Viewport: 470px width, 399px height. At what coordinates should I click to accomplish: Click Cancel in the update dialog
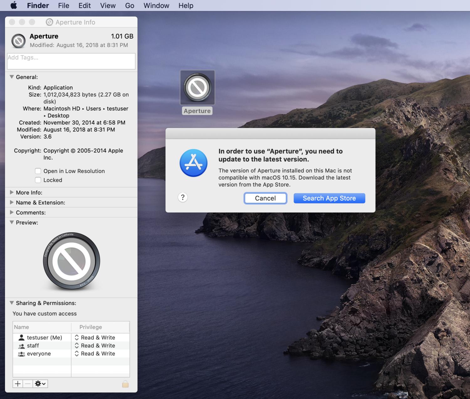point(265,198)
